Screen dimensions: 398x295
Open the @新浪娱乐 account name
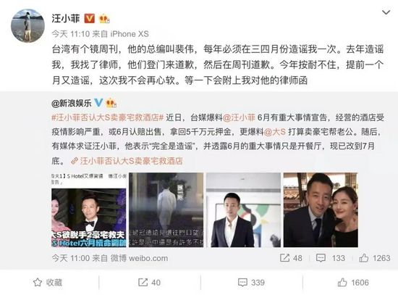click(72, 103)
